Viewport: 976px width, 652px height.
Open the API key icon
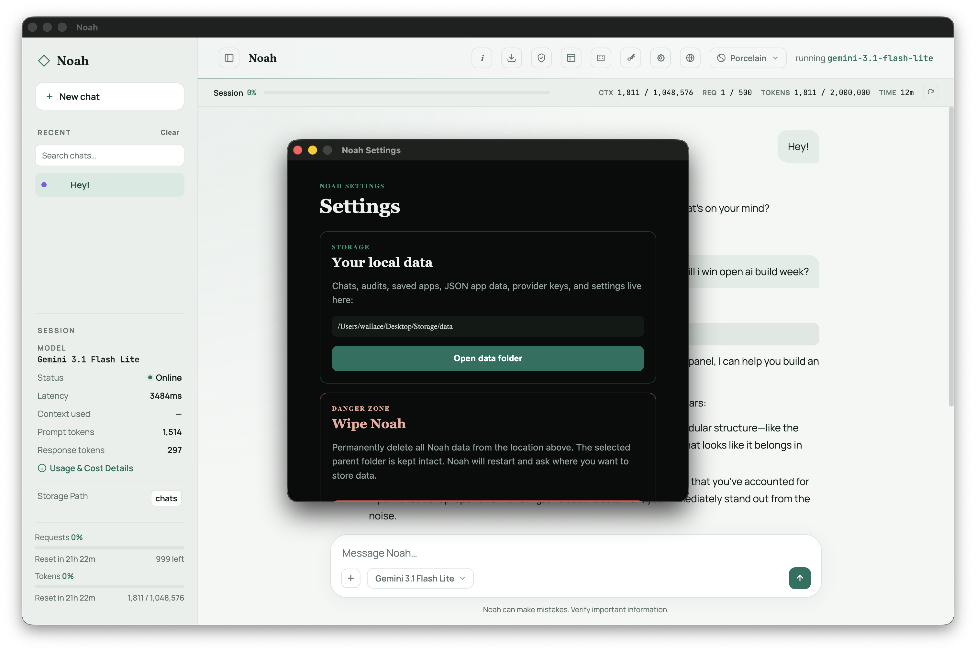tap(631, 58)
